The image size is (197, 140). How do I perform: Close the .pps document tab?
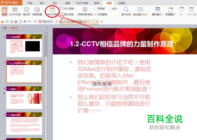(x=97, y=22)
